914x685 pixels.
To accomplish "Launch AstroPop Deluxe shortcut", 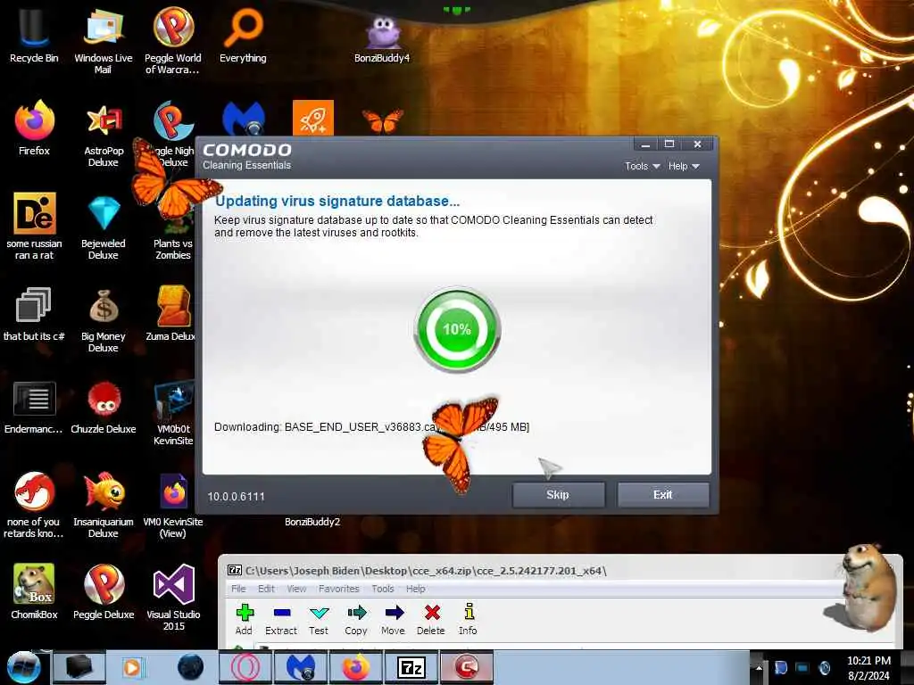I will 104,134.
